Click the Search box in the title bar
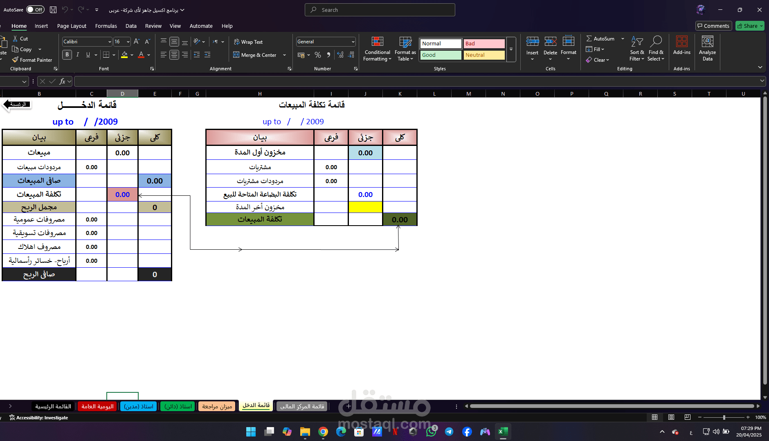 (380, 10)
